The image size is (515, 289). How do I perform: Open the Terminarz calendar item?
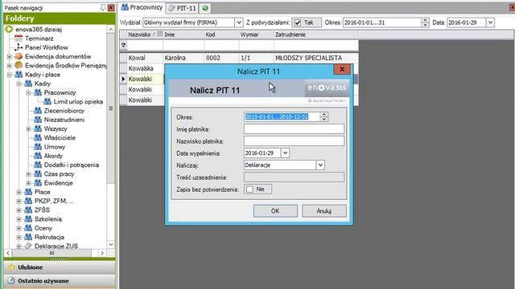[x=39, y=39]
